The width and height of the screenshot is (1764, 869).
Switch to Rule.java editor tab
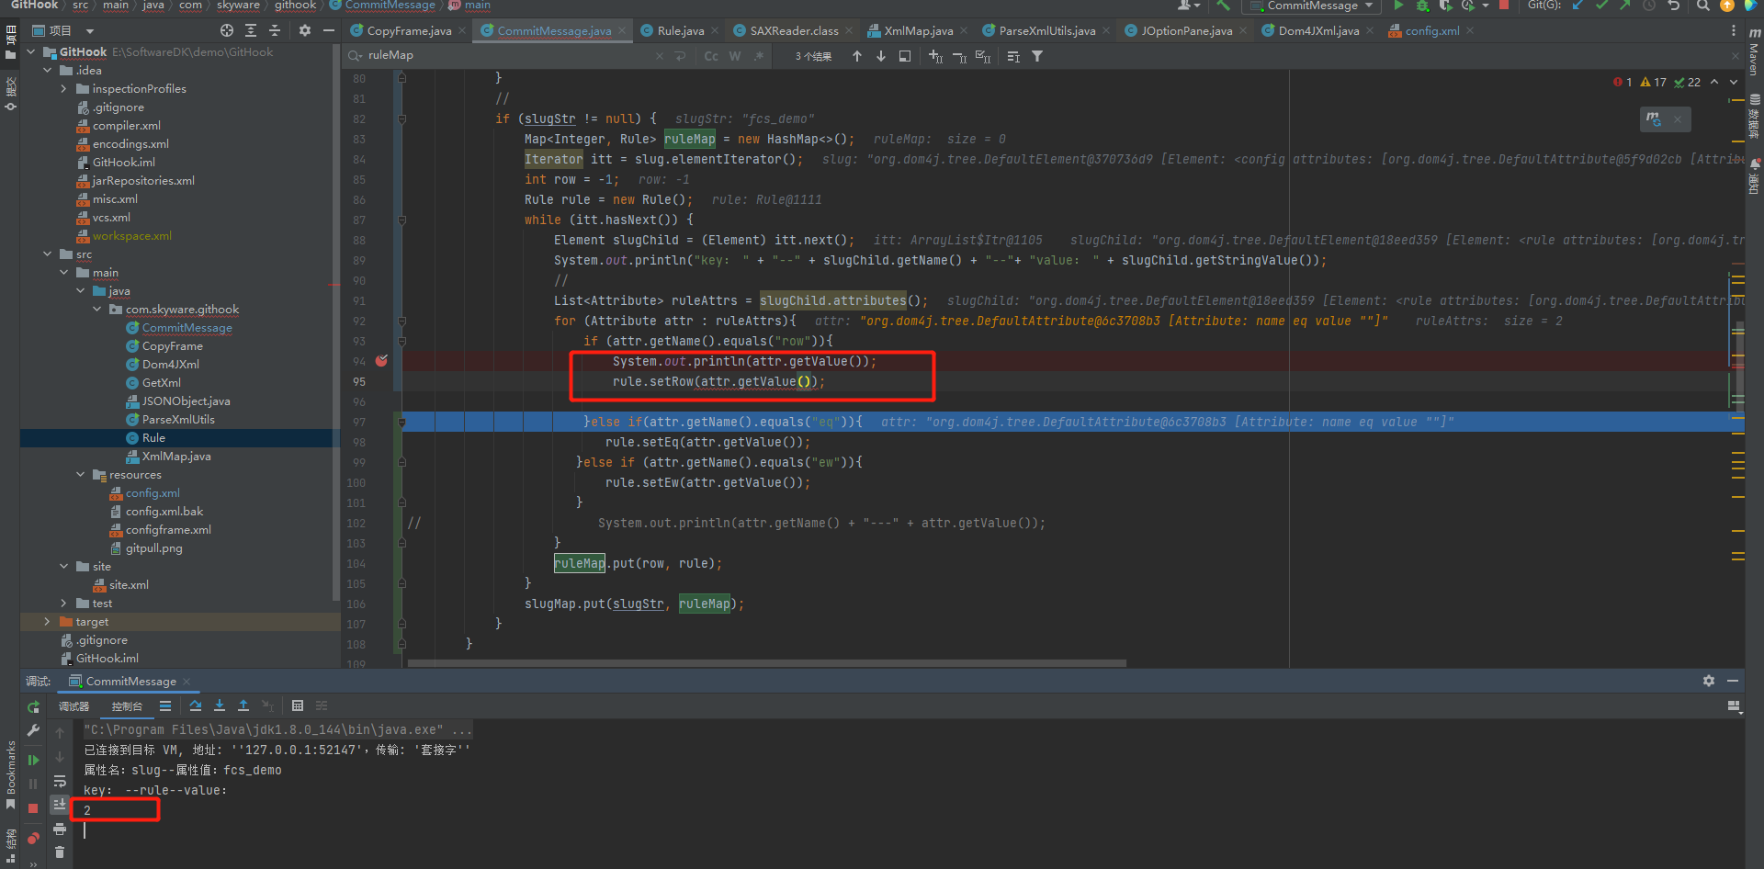(680, 30)
